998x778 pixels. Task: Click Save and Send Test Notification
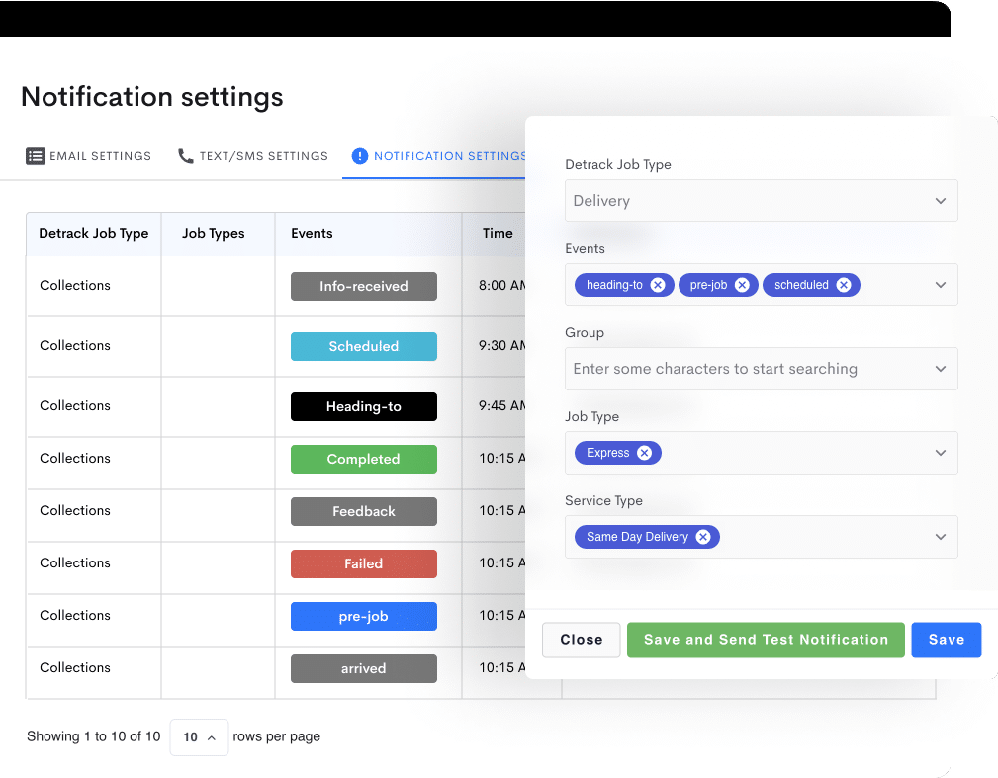[766, 640]
